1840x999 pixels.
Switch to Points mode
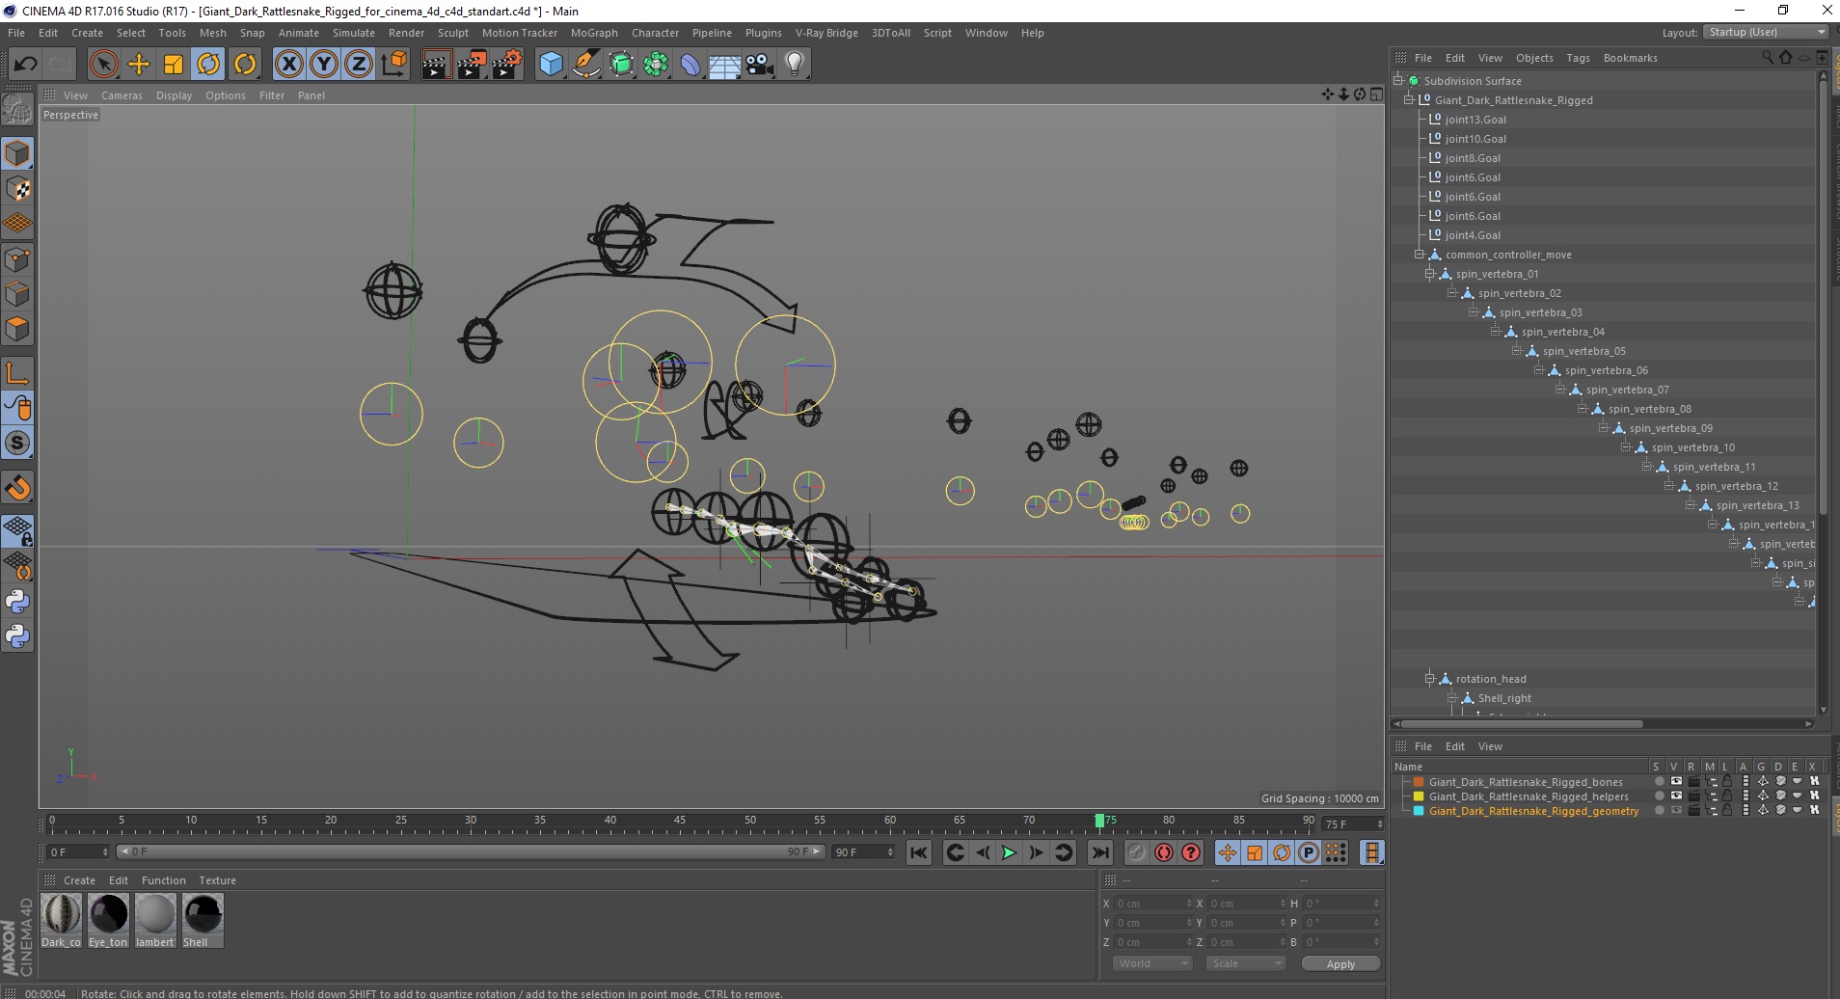17,259
